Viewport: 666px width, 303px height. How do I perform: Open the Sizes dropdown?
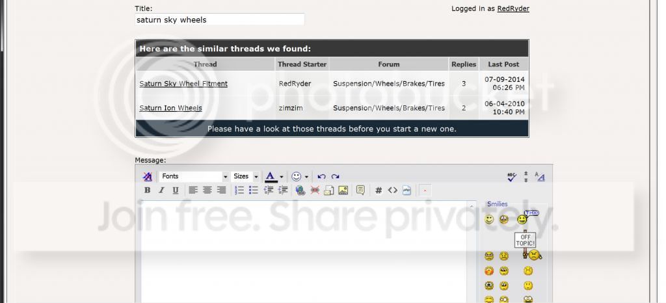point(245,177)
